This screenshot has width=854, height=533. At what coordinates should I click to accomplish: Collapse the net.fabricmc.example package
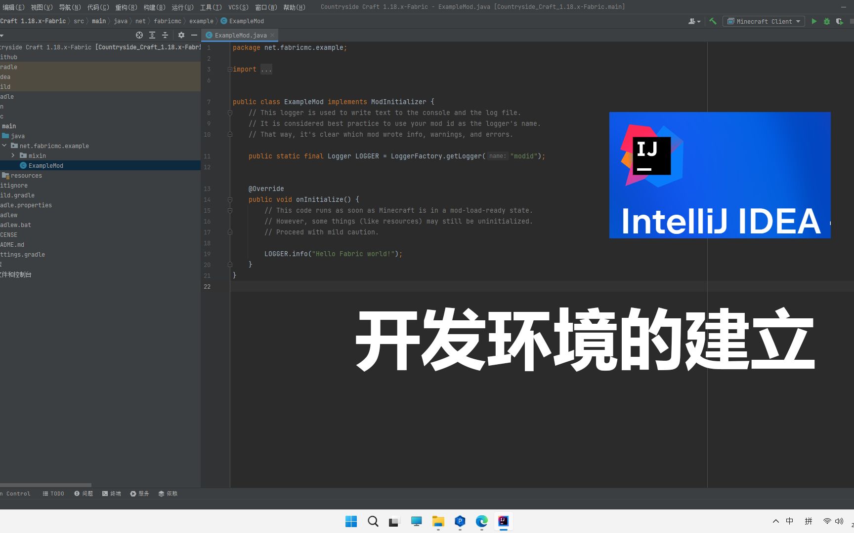tap(4, 146)
